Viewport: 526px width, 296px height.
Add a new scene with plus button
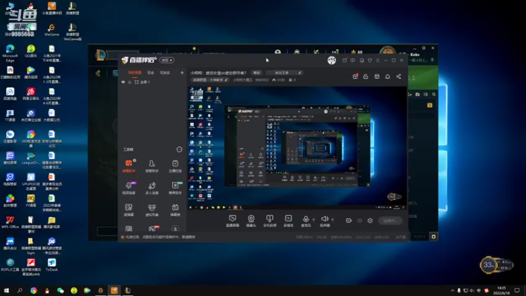(182, 72)
